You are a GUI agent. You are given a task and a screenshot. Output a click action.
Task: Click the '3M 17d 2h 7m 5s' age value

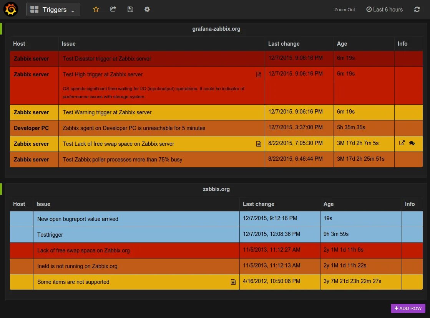358,143
